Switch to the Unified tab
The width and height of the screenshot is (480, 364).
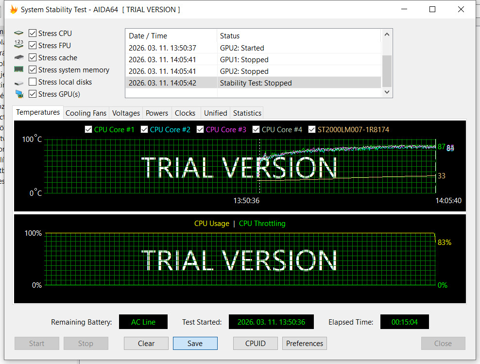[x=216, y=113]
